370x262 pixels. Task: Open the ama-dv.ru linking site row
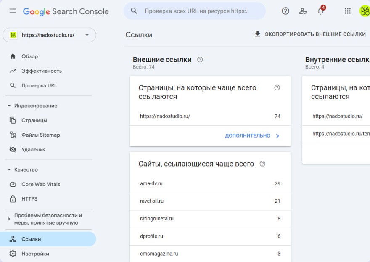210,184
